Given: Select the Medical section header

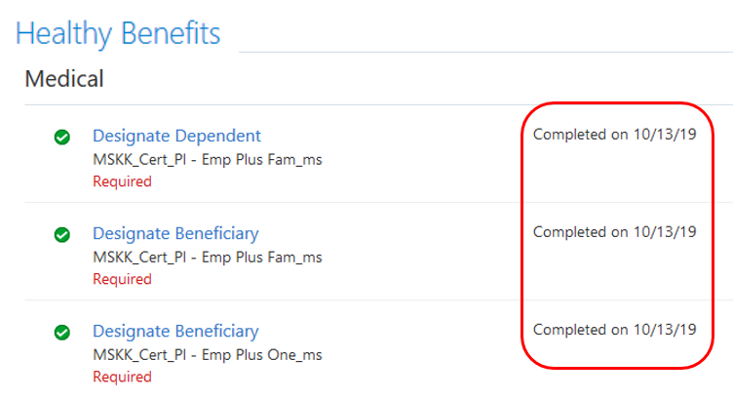Looking at the screenshot, I should coord(64,79).
